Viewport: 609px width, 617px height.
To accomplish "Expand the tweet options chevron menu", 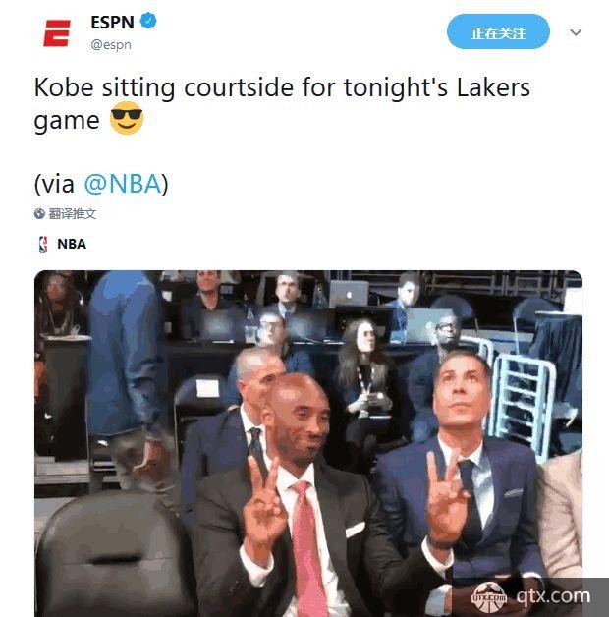I will click(x=576, y=32).
